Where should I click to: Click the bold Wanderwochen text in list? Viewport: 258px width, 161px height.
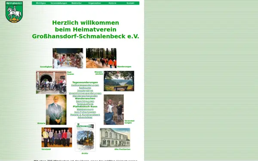point(85,99)
